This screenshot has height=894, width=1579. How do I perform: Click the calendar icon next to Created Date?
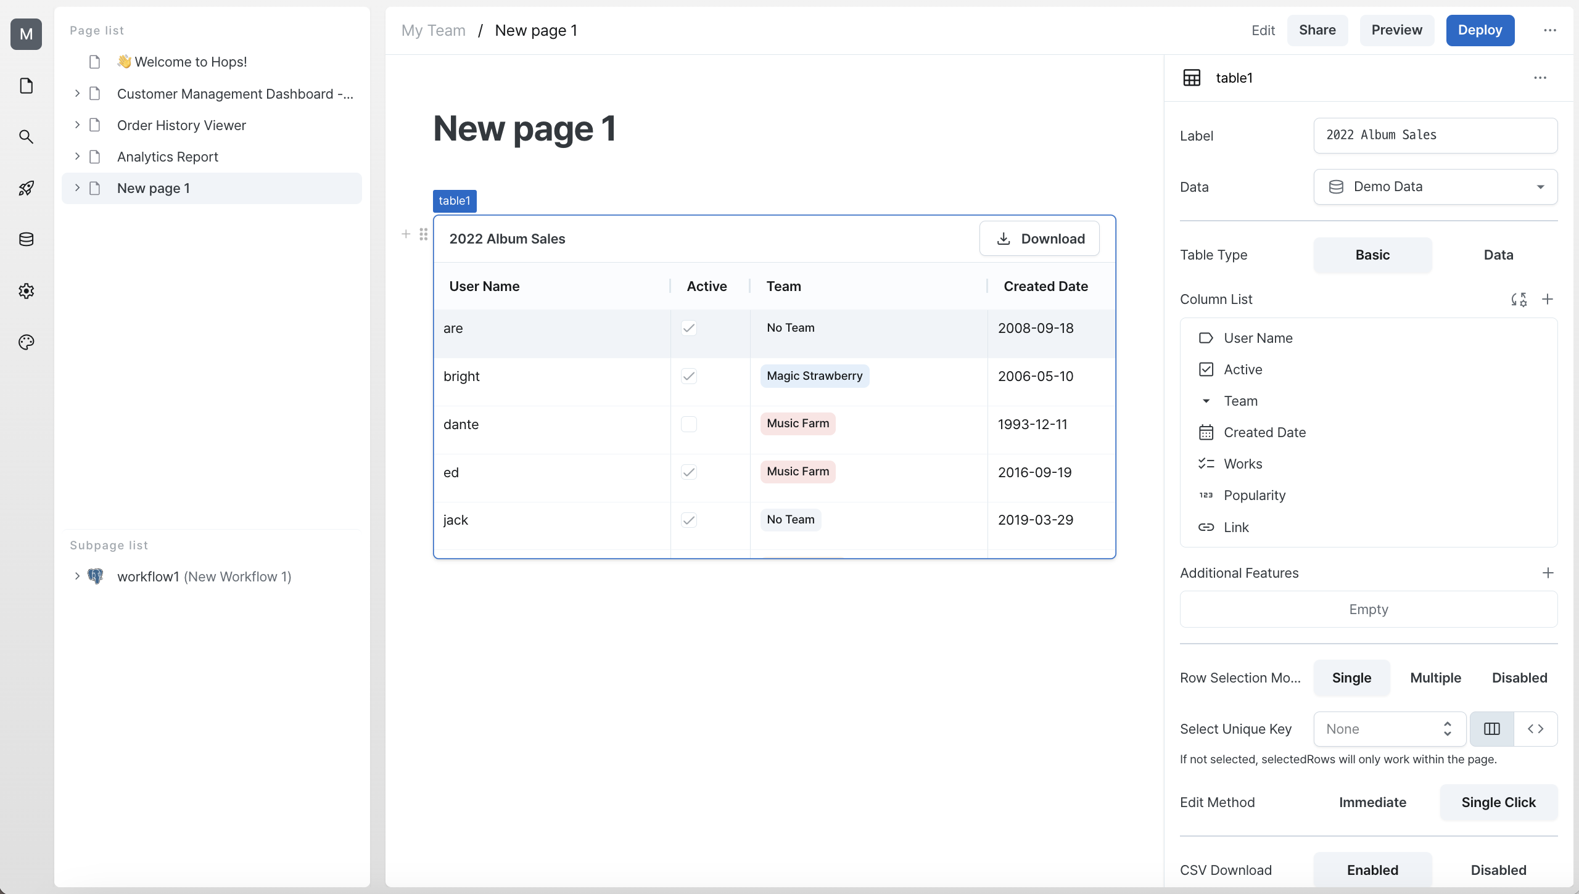pos(1206,432)
